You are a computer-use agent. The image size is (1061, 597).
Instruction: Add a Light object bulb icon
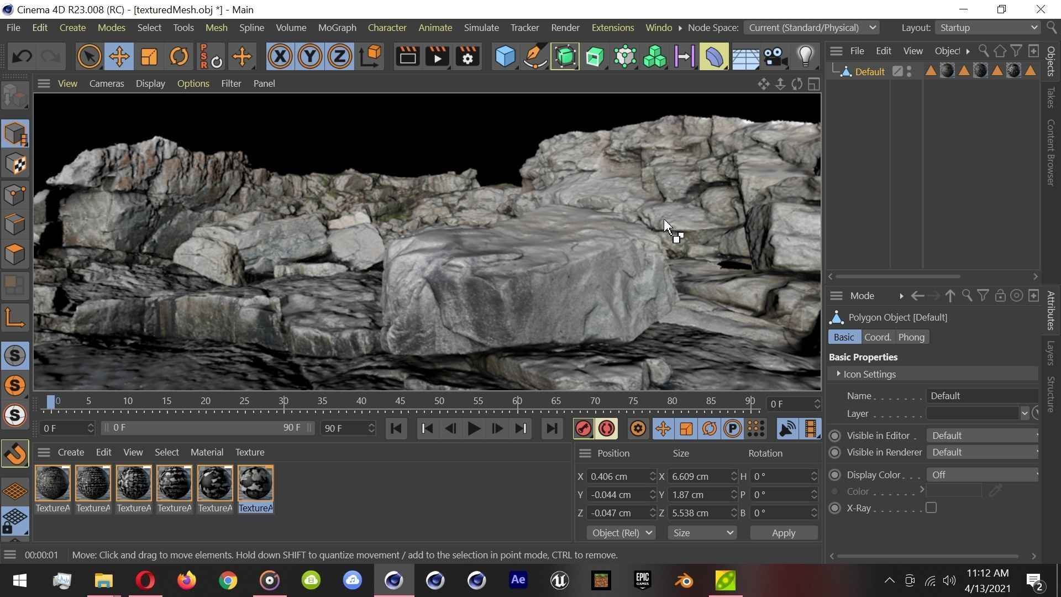(805, 56)
